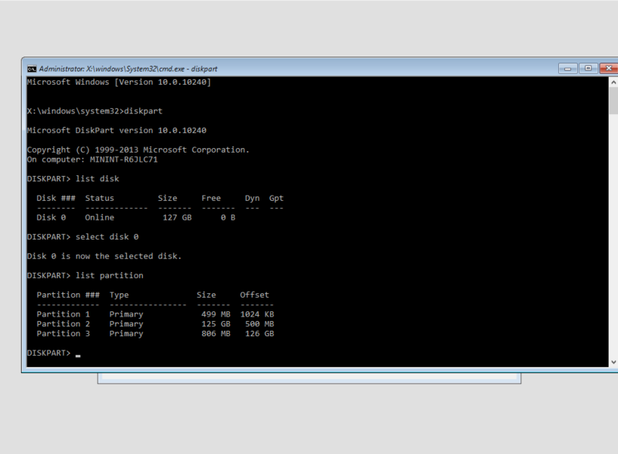Click the scrollbar up arrow
The width and height of the screenshot is (618, 454).
[613, 82]
